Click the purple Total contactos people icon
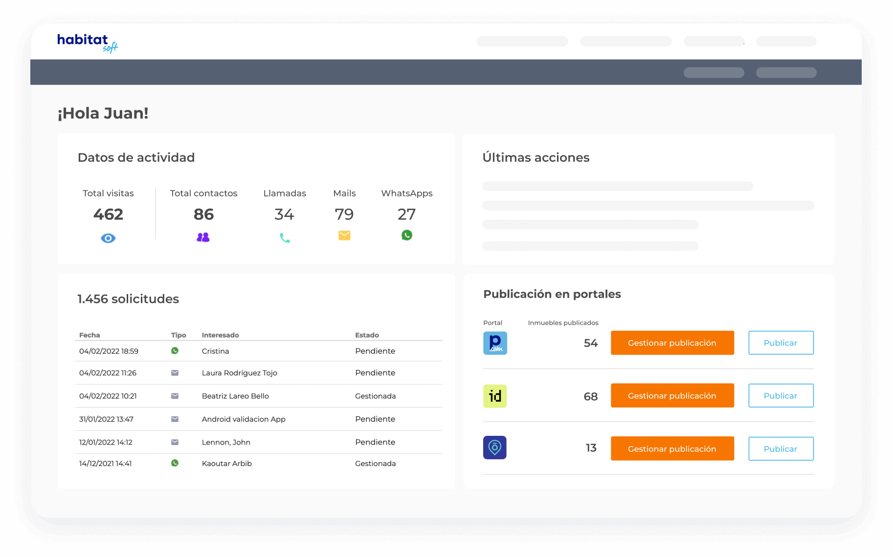893x557 pixels. (x=203, y=237)
